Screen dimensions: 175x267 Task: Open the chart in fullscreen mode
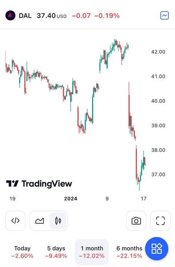coord(160,221)
